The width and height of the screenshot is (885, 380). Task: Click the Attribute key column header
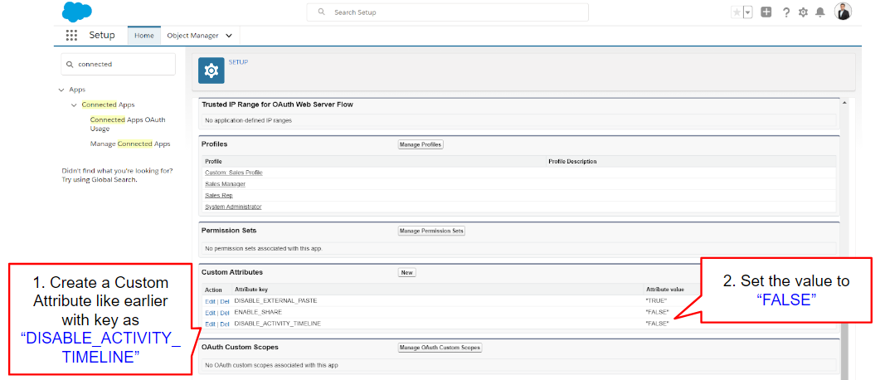(x=250, y=290)
